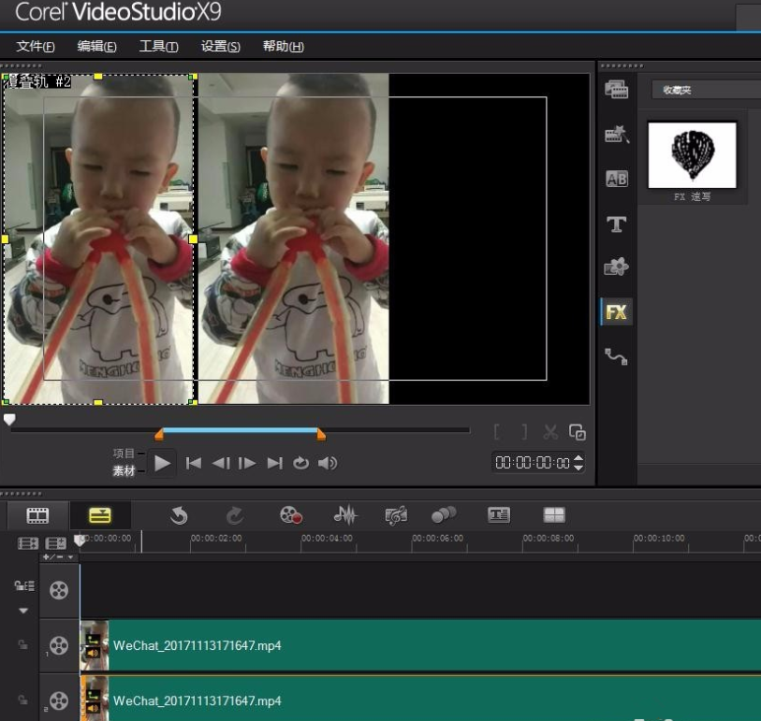This screenshot has width=761, height=721.
Task: Toggle lock on overlay track 1
Action: tap(24, 645)
